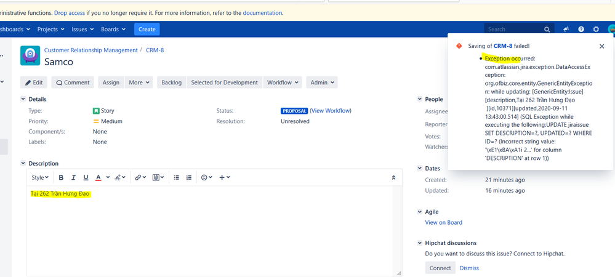Open the text color picker dropdown arrow

pyautogui.click(x=108, y=177)
